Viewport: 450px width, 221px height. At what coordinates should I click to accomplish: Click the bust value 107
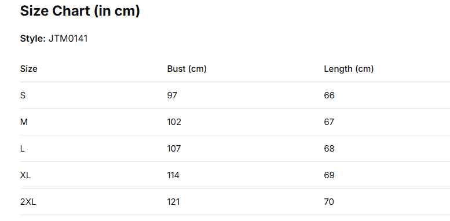pos(174,149)
